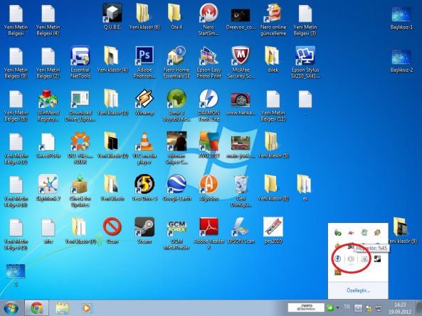This screenshot has height=316, width=422.
Task: Click into the Nero search box
Action: pos(306,307)
